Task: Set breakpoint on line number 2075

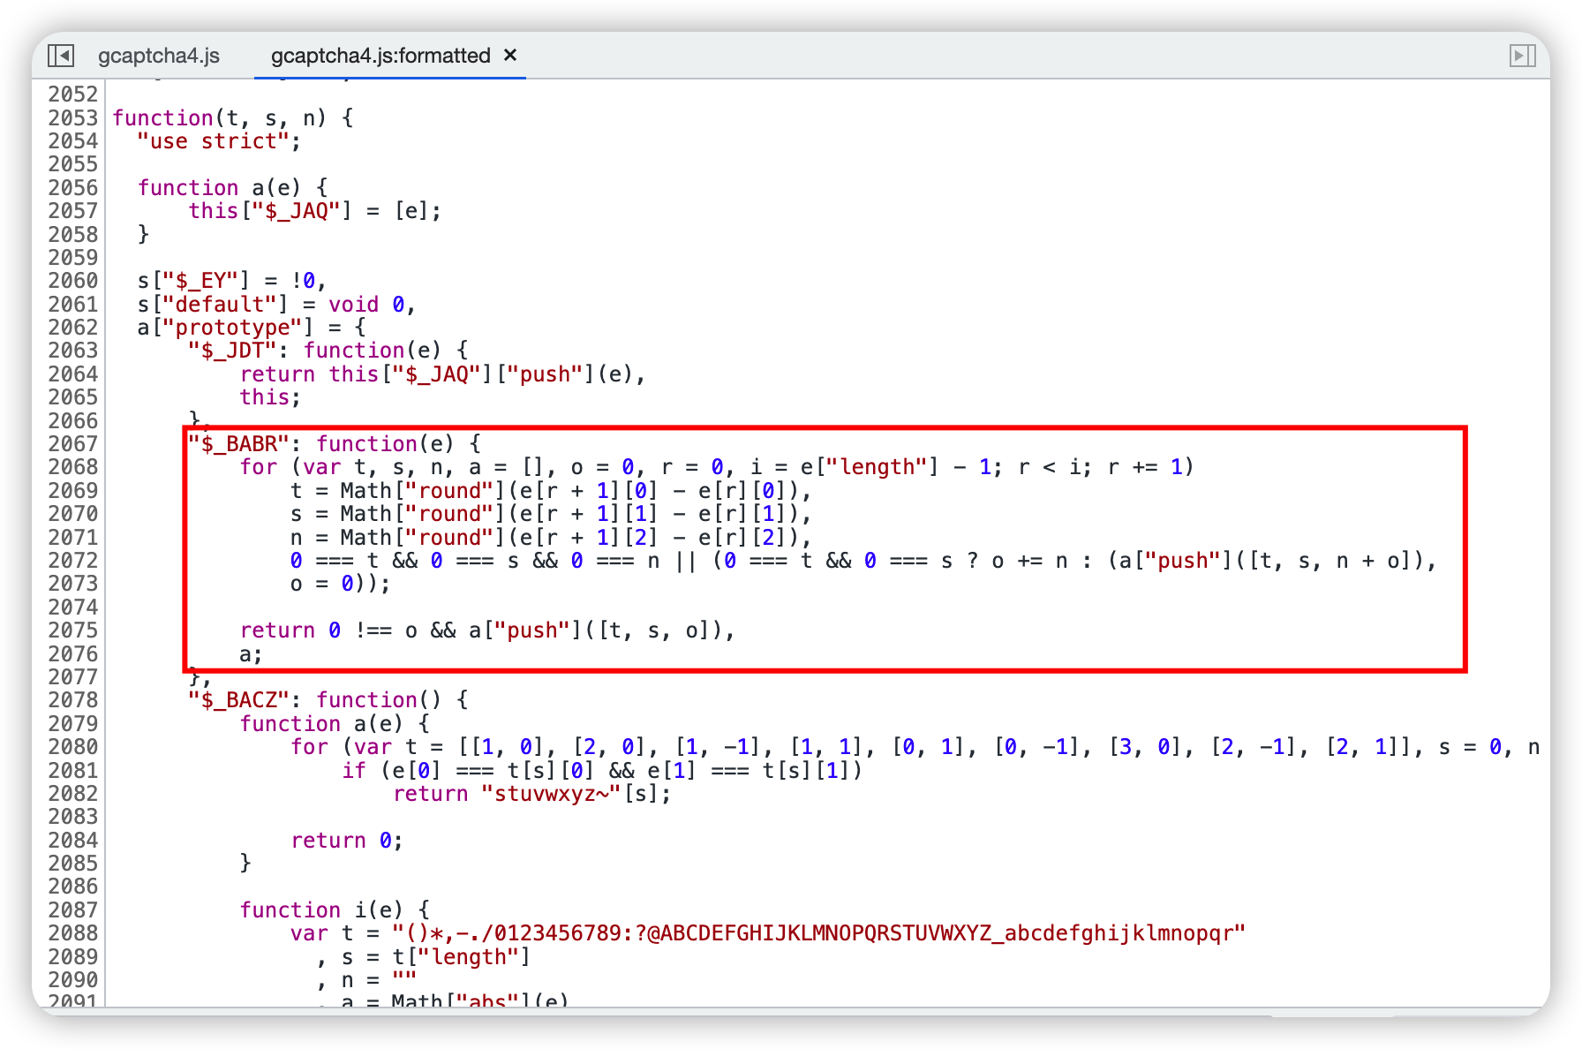Action: tap(72, 630)
